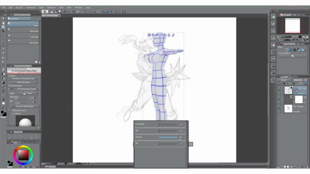This screenshot has width=310, height=174.
Task: Click the Help question mark icon
Action: tap(124, 12)
